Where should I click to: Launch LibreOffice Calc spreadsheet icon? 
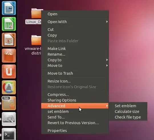(x=9, y=24)
